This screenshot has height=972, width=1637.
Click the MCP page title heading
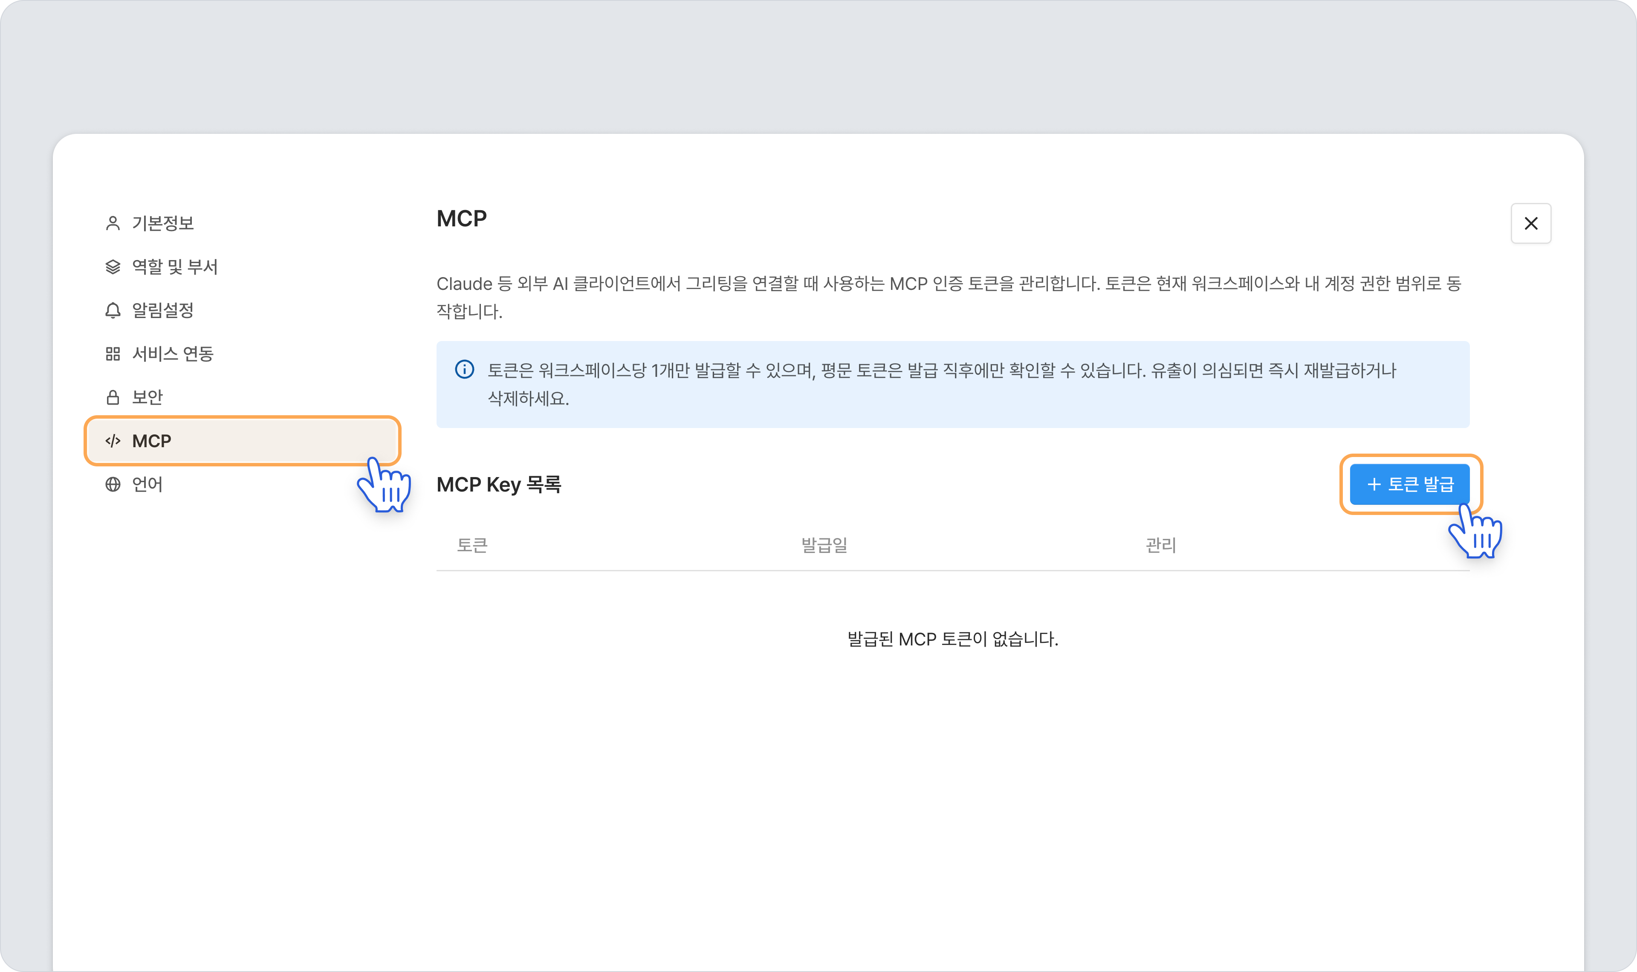[x=462, y=219]
